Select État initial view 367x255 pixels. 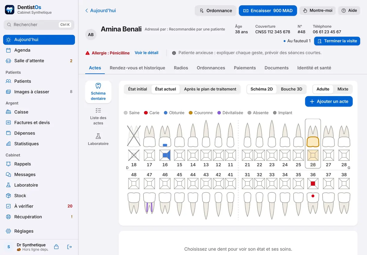coord(138,89)
